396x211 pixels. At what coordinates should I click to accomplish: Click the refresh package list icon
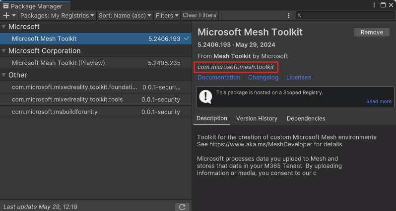click(182, 207)
